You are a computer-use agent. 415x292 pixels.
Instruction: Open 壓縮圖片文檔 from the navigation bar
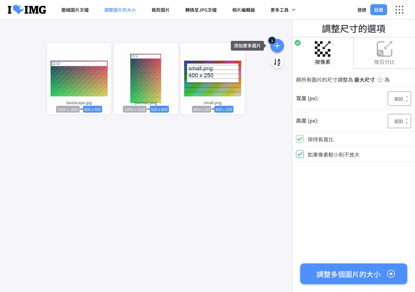point(75,10)
